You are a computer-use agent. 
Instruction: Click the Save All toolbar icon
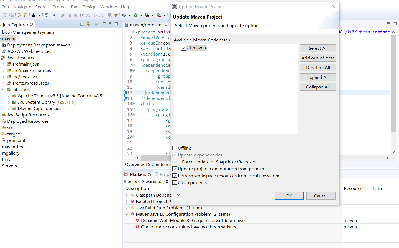click(x=12, y=15)
